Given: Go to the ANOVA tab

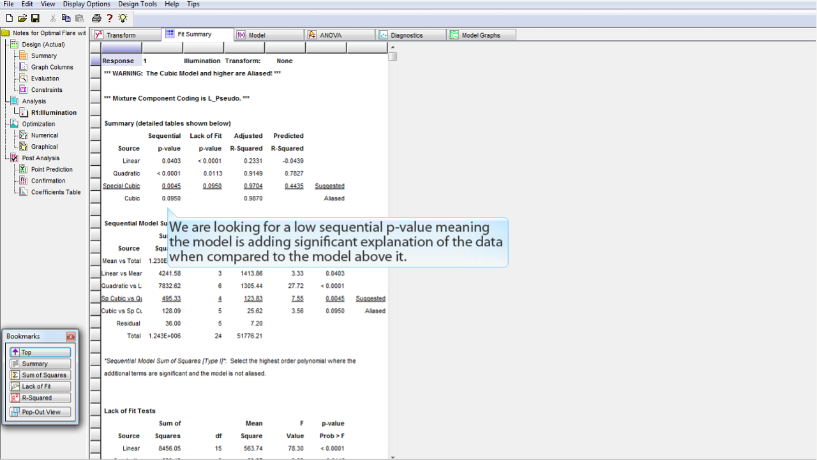Looking at the screenshot, I should [x=340, y=35].
